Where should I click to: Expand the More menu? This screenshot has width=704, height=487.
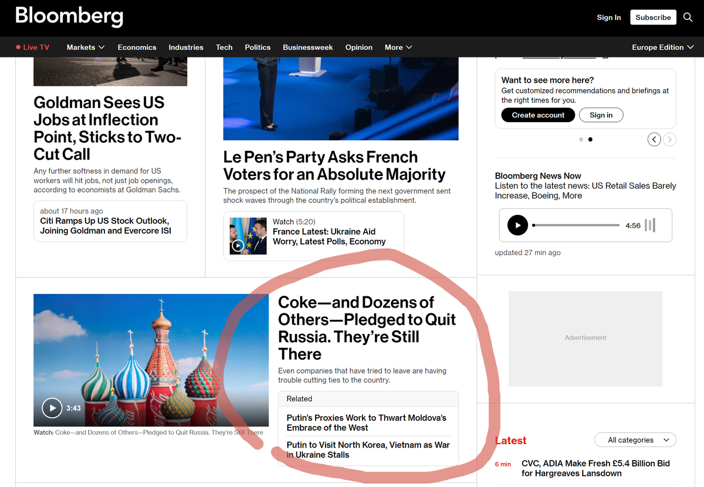398,47
